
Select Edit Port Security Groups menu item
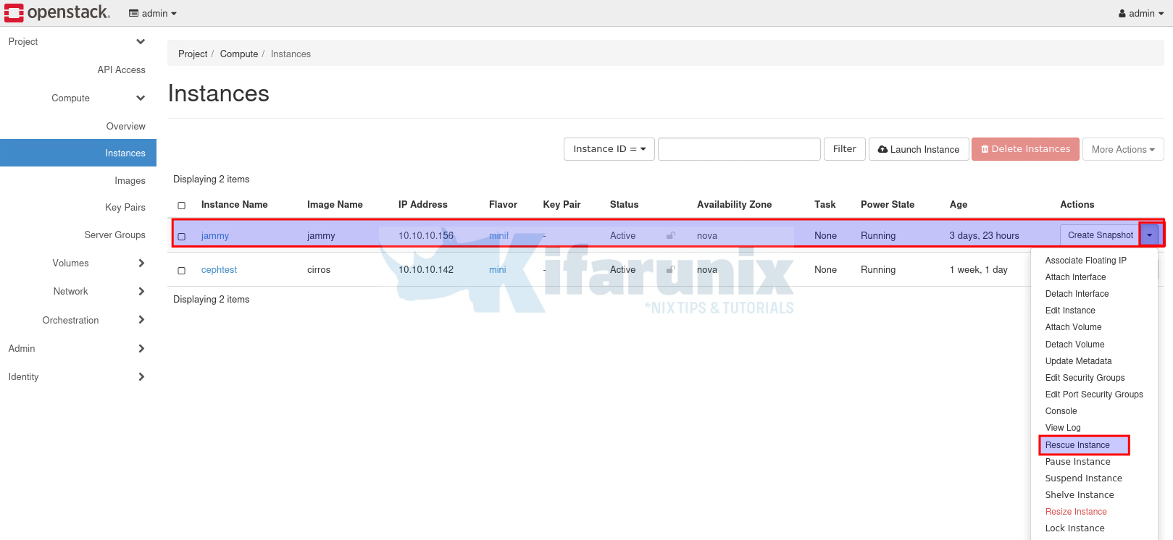(x=1094, y=395)
